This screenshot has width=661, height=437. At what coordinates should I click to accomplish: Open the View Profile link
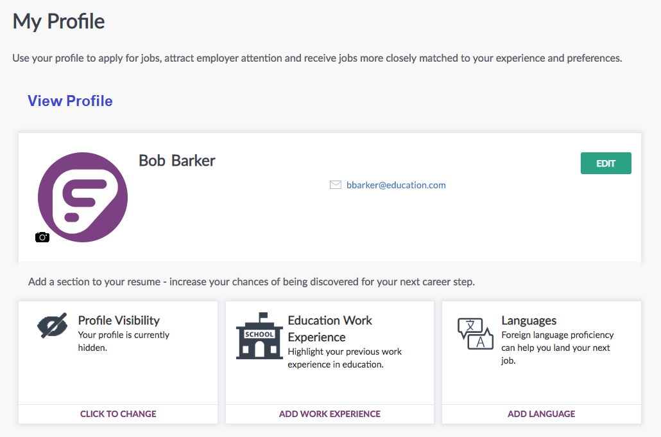click(x=70, y=101)
